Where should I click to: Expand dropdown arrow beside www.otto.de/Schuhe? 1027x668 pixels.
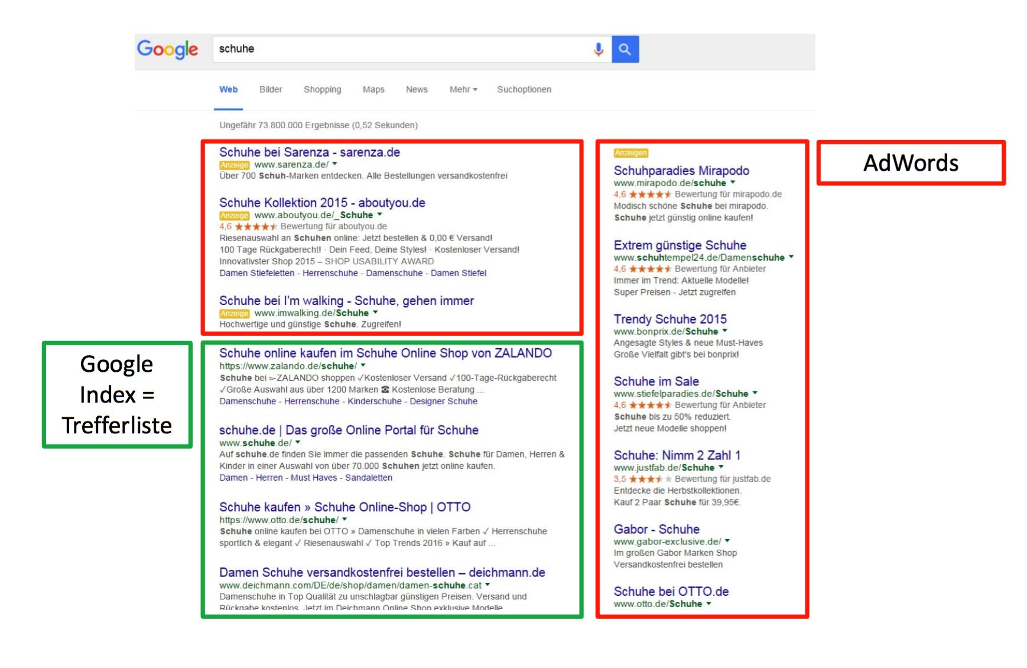[x=709, y=604]
